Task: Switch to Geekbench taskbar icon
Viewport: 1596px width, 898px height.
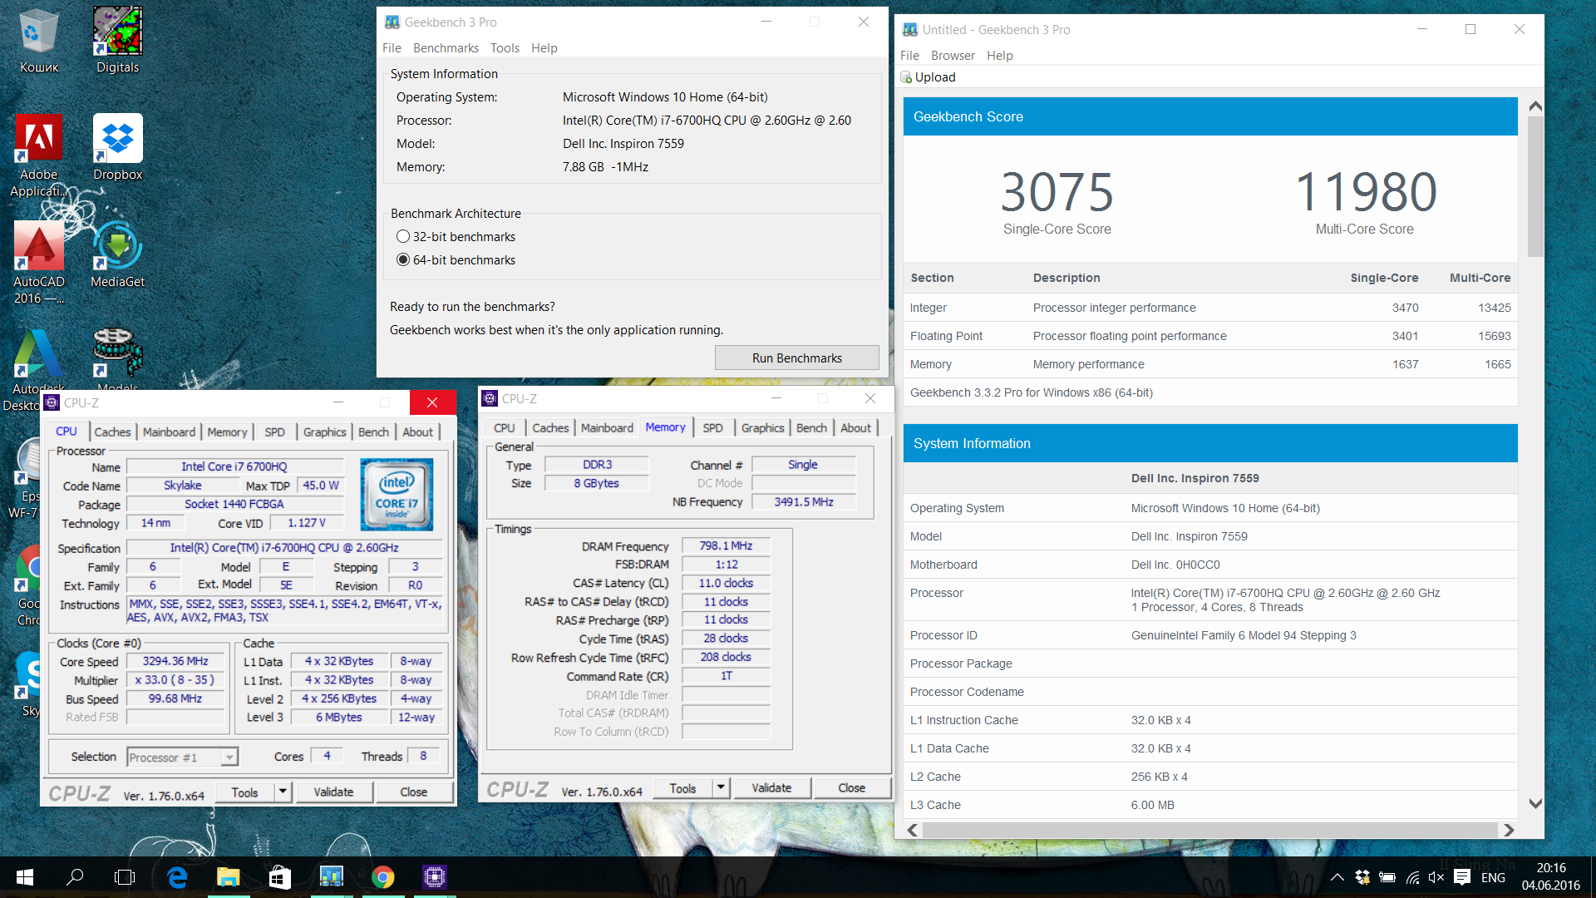Action: [332, 877]
